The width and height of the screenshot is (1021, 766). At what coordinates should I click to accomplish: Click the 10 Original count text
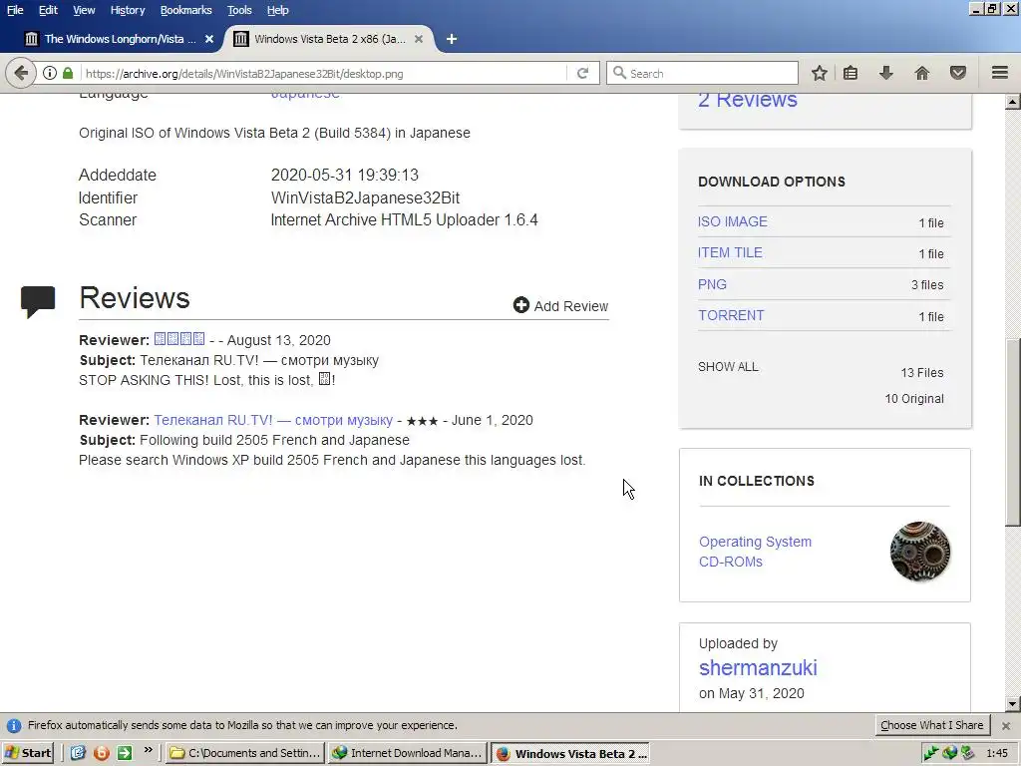pos(914,399)
